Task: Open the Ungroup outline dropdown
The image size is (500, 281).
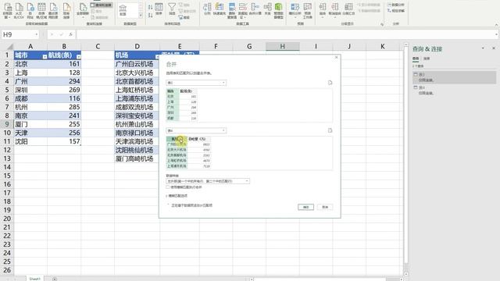Action: pos(335,9)
